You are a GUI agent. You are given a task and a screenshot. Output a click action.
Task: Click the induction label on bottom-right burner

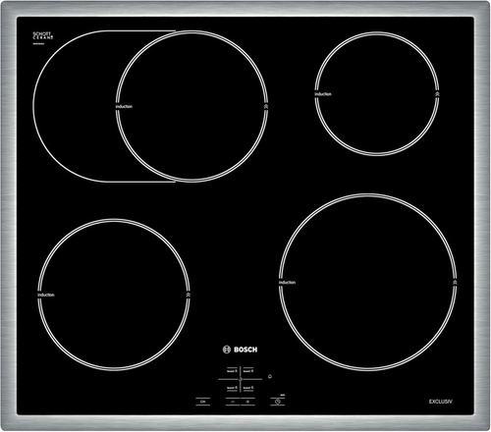pyautogui.click(x=288, y=283)
